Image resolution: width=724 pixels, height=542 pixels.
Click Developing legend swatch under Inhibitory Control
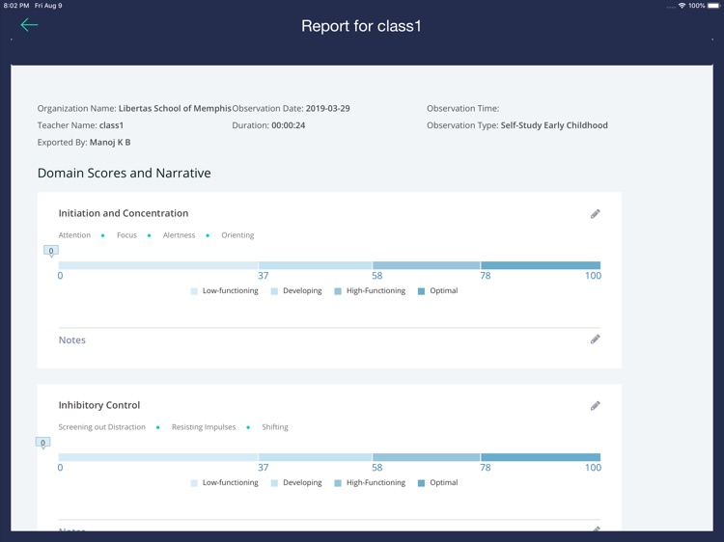274,483
